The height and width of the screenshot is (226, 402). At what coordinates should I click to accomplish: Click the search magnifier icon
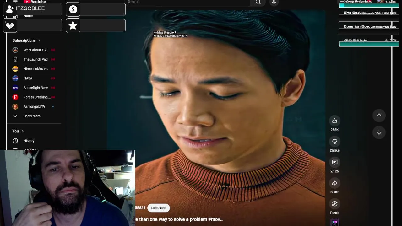(258, 2)
